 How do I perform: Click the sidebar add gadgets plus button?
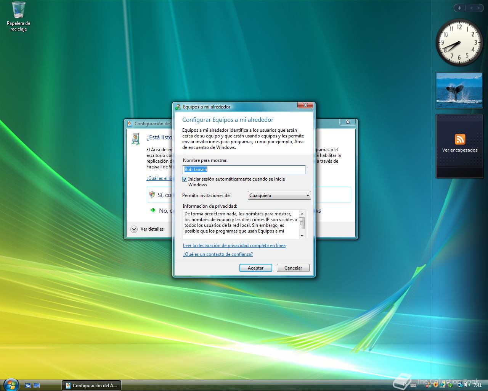click(x=459, y=8)
